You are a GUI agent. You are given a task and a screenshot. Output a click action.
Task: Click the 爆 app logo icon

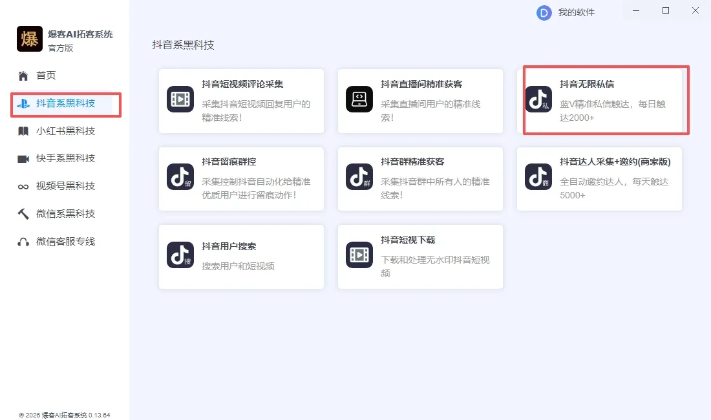click(30, 39)
